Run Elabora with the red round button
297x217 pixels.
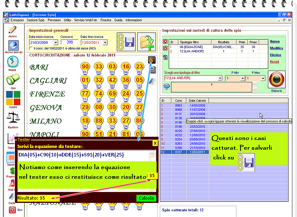point(276,79)
